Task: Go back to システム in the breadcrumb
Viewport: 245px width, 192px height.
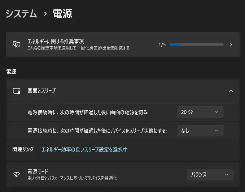Action: click(x=21, y=14)
